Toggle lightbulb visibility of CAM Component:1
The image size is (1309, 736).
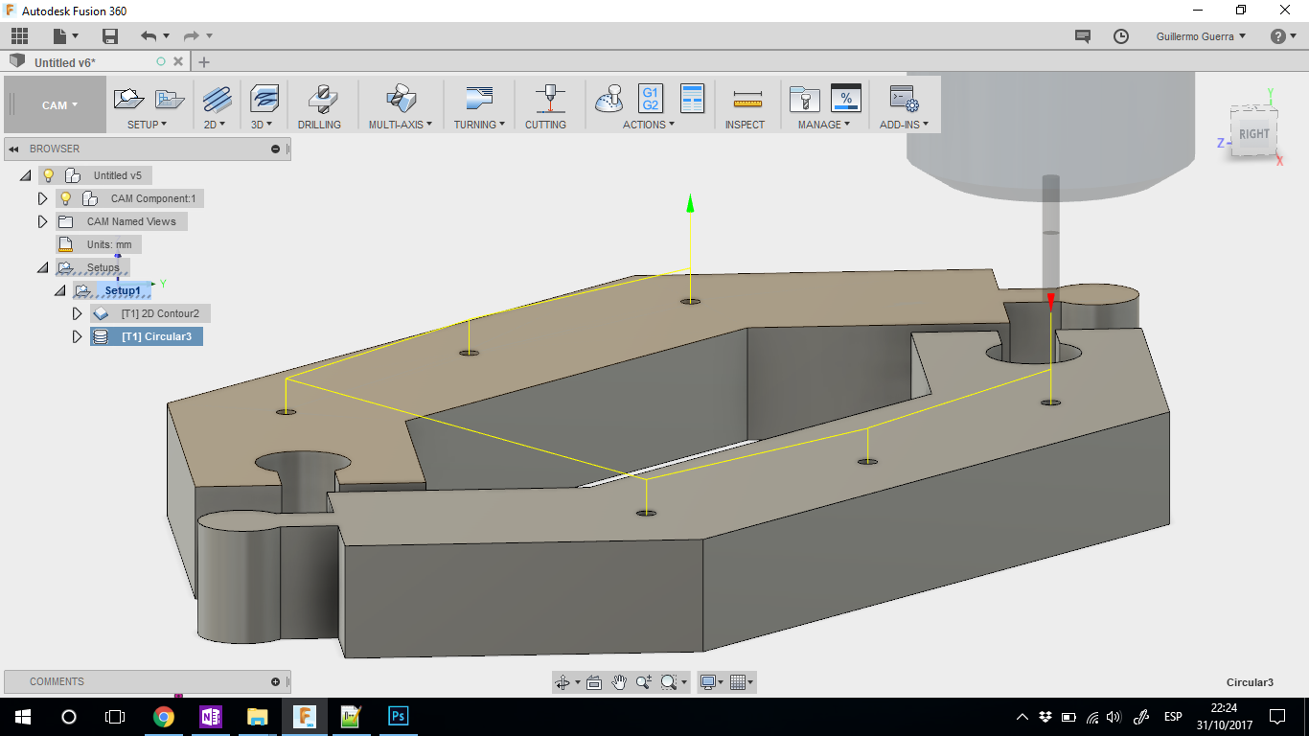pyautogui.click(x=65, y=198)
